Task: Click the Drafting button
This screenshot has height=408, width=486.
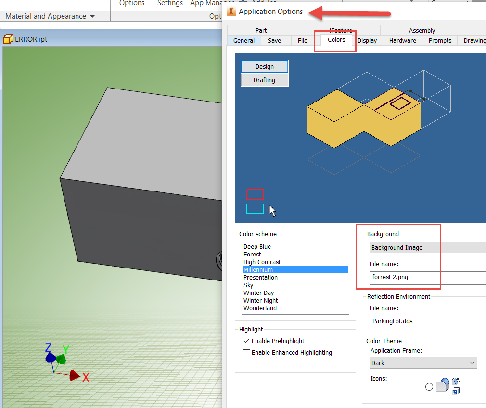Action: tap(264, 79)
